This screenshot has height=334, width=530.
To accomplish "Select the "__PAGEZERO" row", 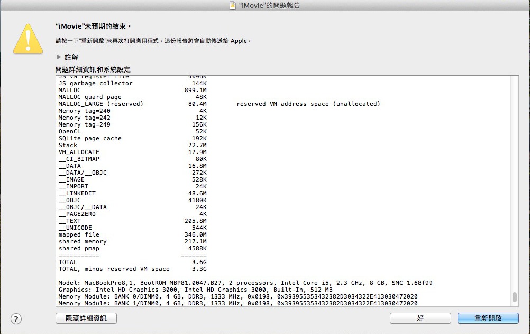I will tap(132, 214).
